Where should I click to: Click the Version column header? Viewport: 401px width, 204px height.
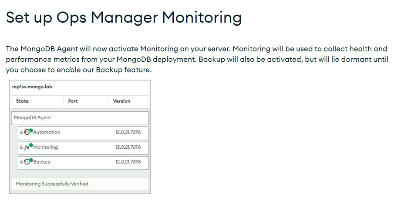click(121, 101)
